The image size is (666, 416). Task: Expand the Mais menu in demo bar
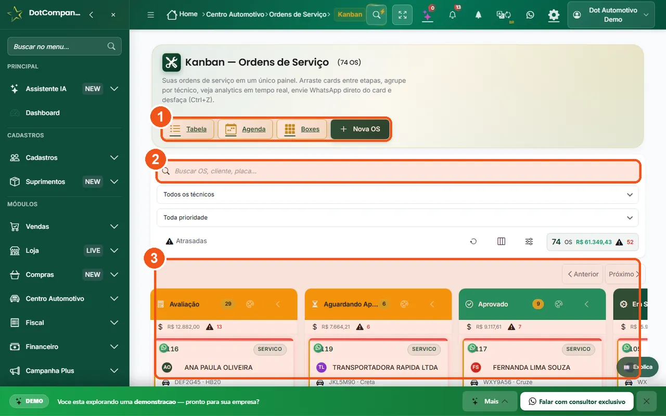[490, 401]
